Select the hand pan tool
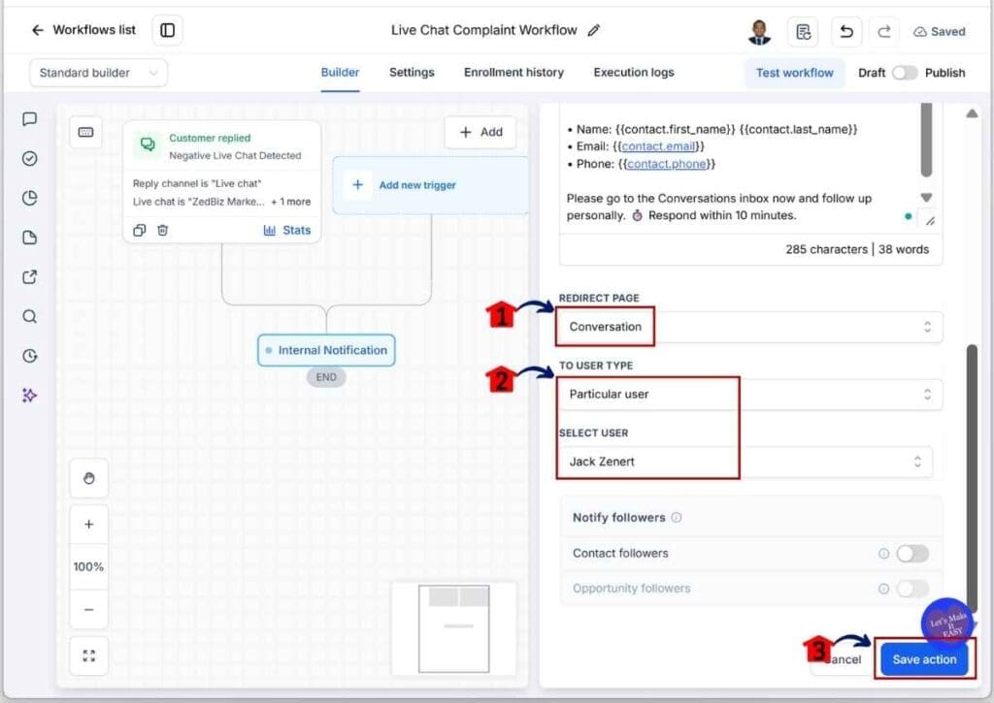 88,478
